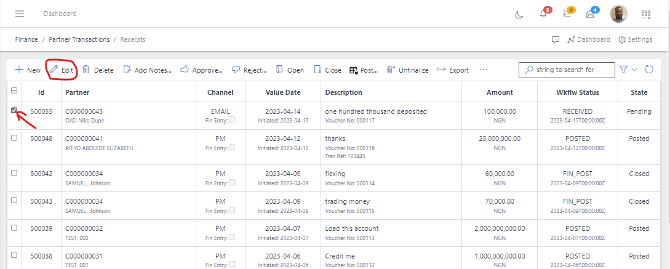The width and height of the screenshot is (670, 269).
Task: Click the user profile avatar
Action: pos(619,14)
